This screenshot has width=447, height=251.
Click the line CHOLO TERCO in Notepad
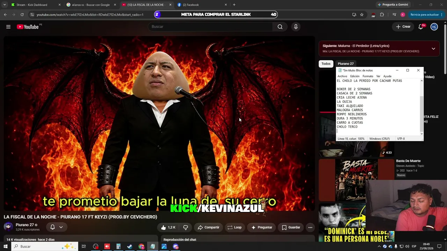347,127
